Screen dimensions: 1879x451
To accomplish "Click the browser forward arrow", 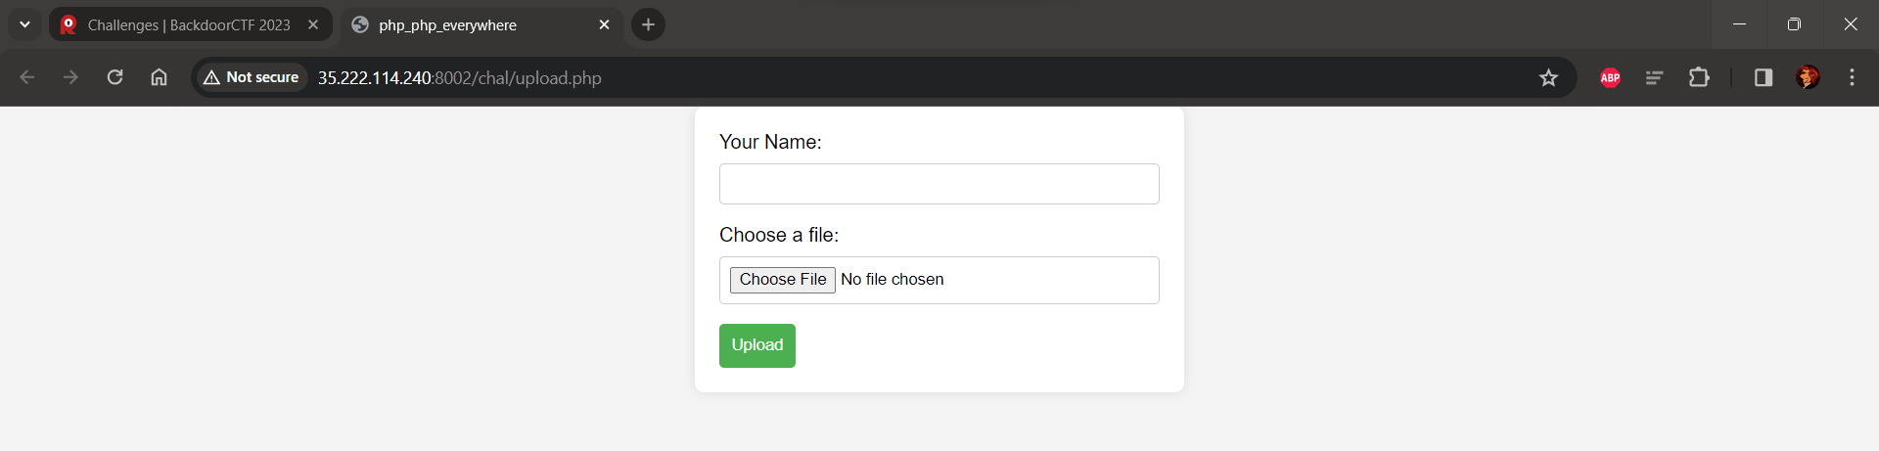I will click(x=70, y=77).
